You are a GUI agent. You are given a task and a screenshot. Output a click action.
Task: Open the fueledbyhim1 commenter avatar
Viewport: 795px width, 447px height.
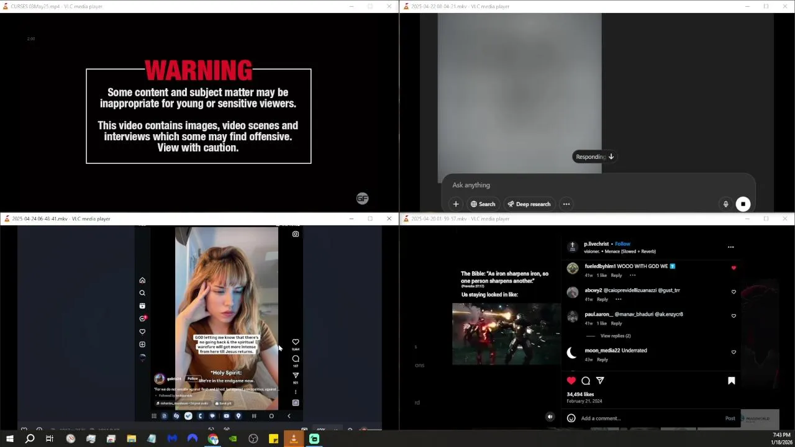click(573, 268)
